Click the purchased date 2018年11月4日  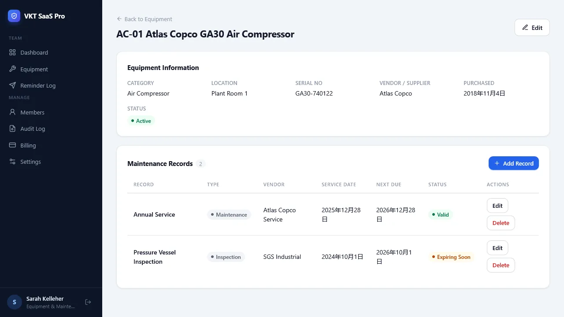484,93
